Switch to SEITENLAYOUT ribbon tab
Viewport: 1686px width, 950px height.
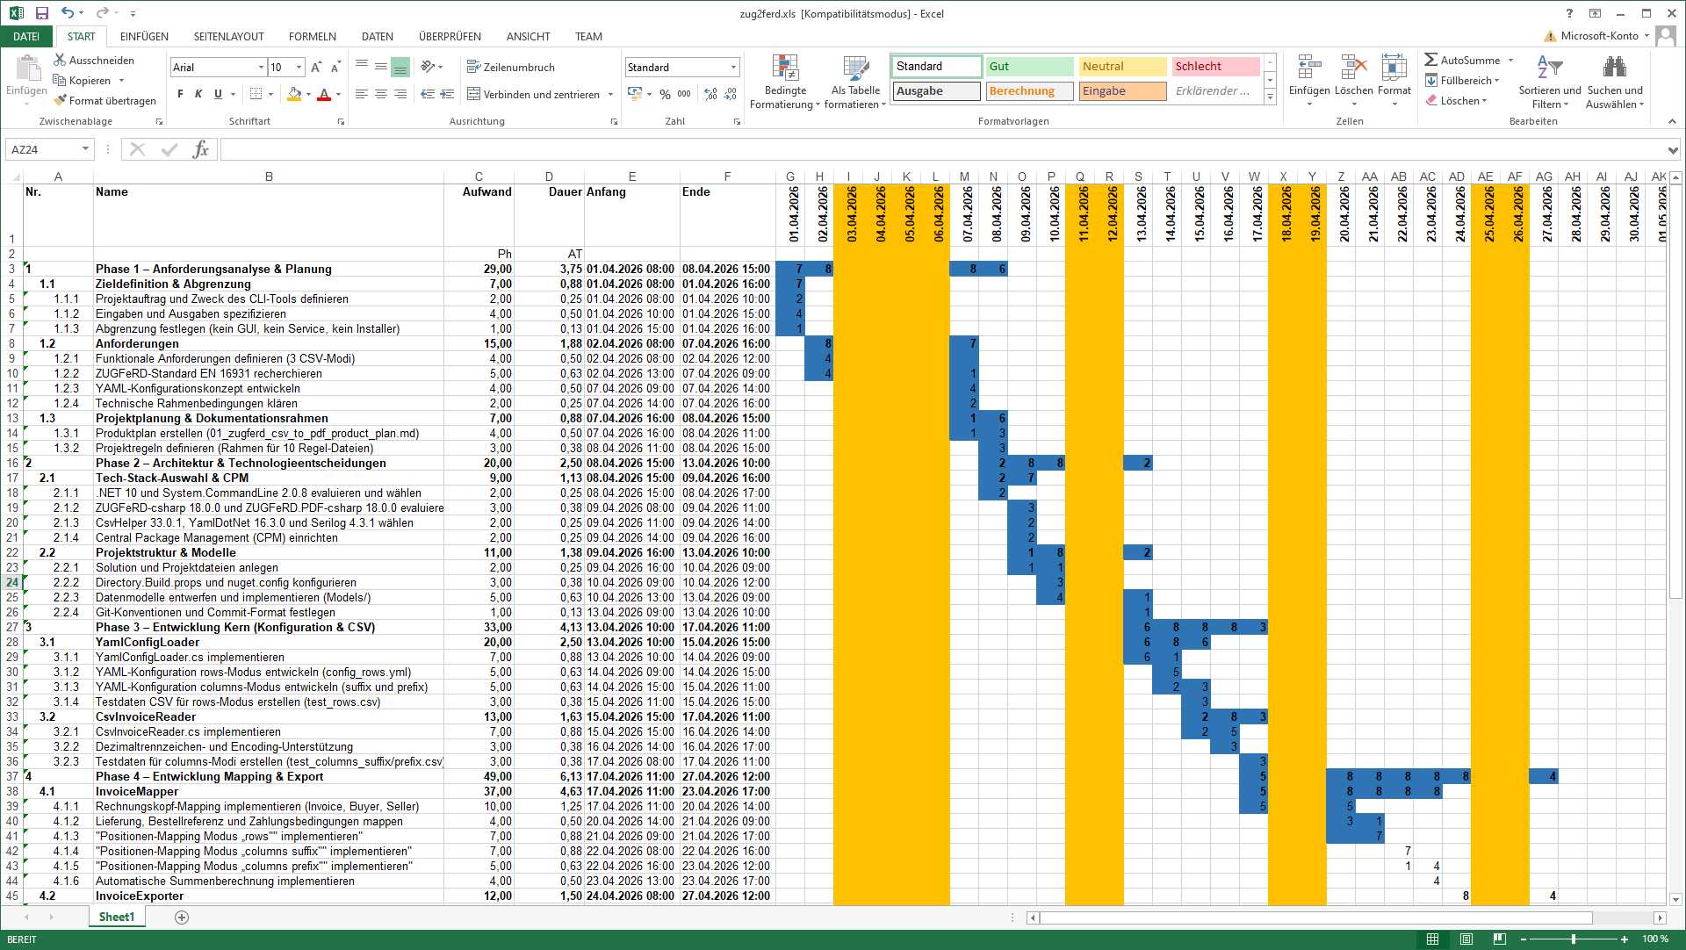tap(228, 36)
